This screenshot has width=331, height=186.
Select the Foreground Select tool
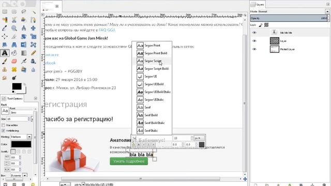[x=24, y=20]
